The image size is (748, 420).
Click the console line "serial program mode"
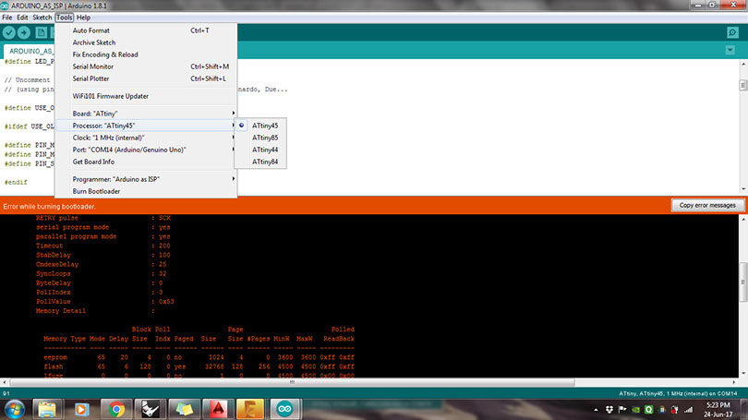[73, 227]
